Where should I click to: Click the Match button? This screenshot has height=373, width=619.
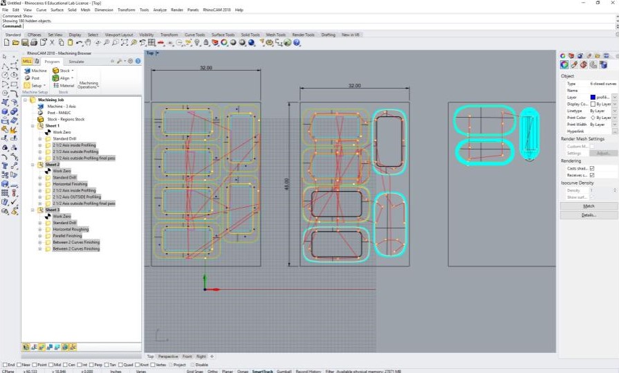[589, 206]
